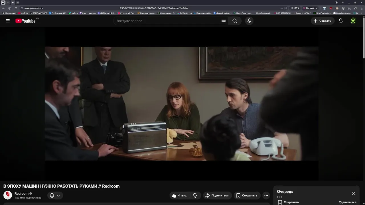
Task: Click the www.youtube.com address bar
Action: pos(34,8)
